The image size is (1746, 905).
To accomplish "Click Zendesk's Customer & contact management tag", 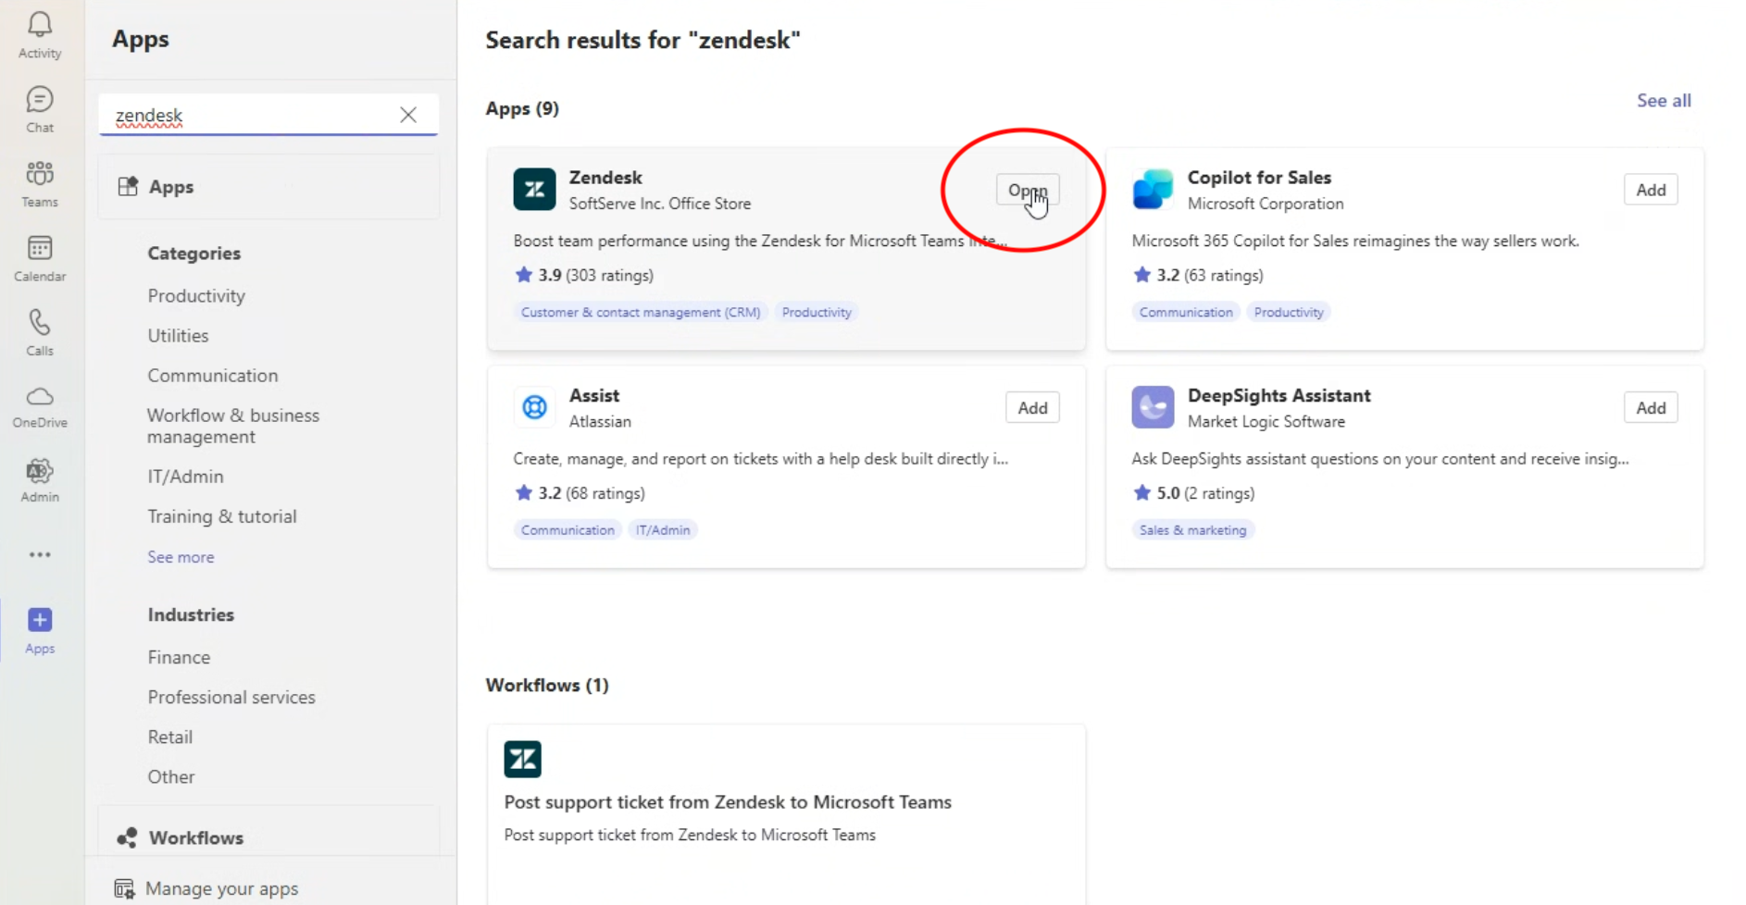I will [641, 312].
